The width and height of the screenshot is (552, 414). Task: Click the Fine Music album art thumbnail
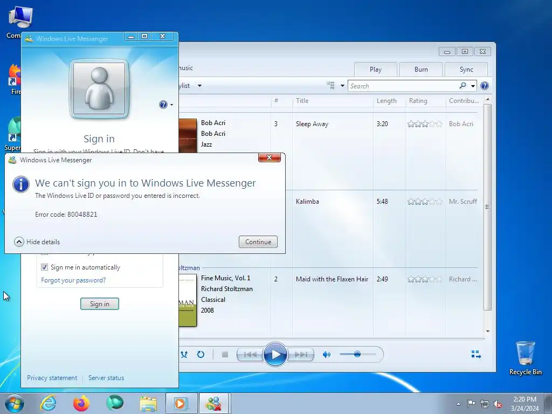[188, 300]
